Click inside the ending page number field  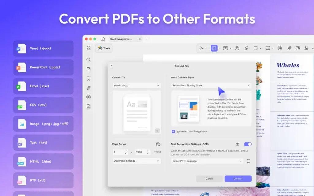click(x=140, y=152)
